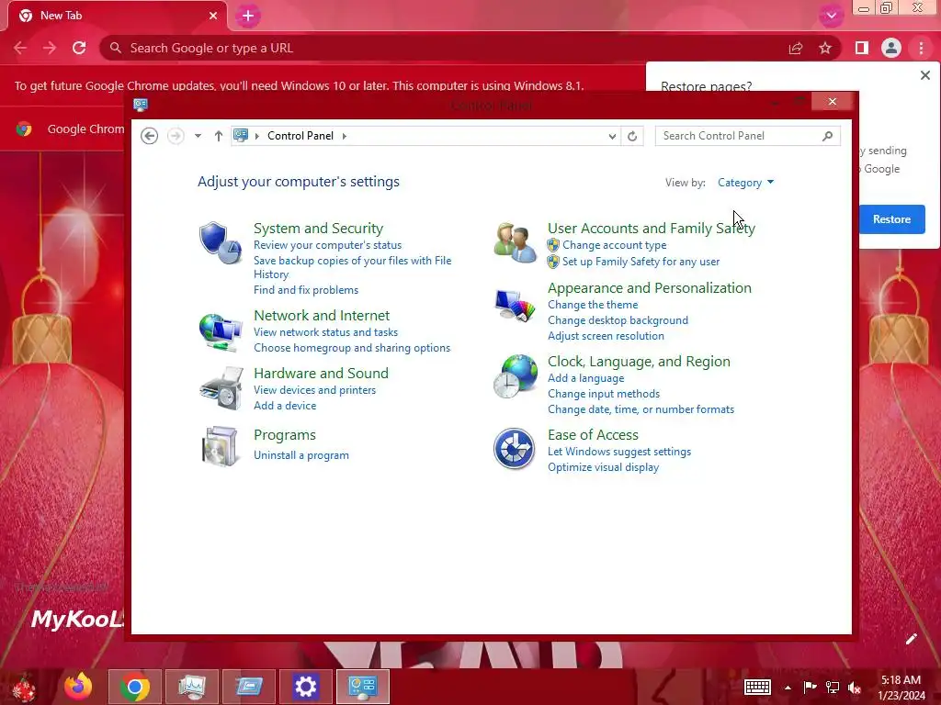941x705 pixels.
Task: Click the search magnifier in Control Panel
Action: click(828, 136)
